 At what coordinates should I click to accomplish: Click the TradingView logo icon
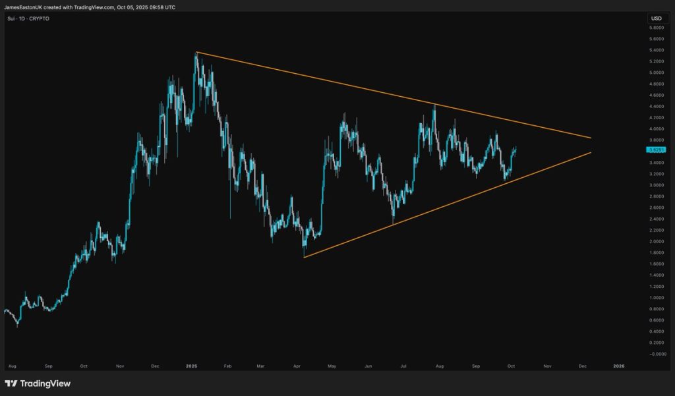[11, 383]
